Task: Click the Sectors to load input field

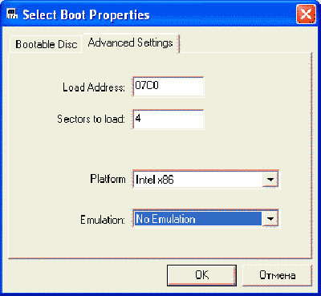Action: point(168,120)
